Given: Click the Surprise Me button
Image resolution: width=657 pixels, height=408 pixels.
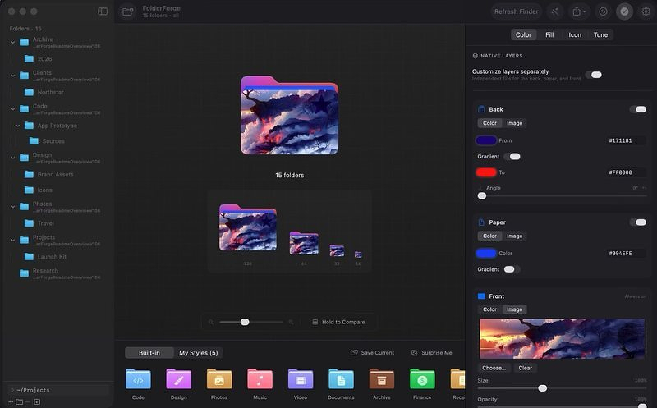Looking at the screenshot, I should click(x=432, y=353).
